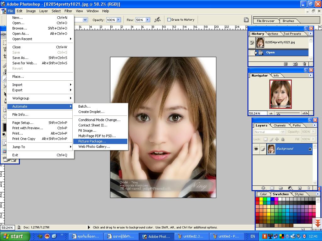
Task: Click the airbrush icon in options bar
Action: [157, 20]
